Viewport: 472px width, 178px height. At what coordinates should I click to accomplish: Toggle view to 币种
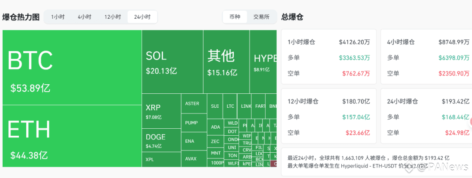235,17
